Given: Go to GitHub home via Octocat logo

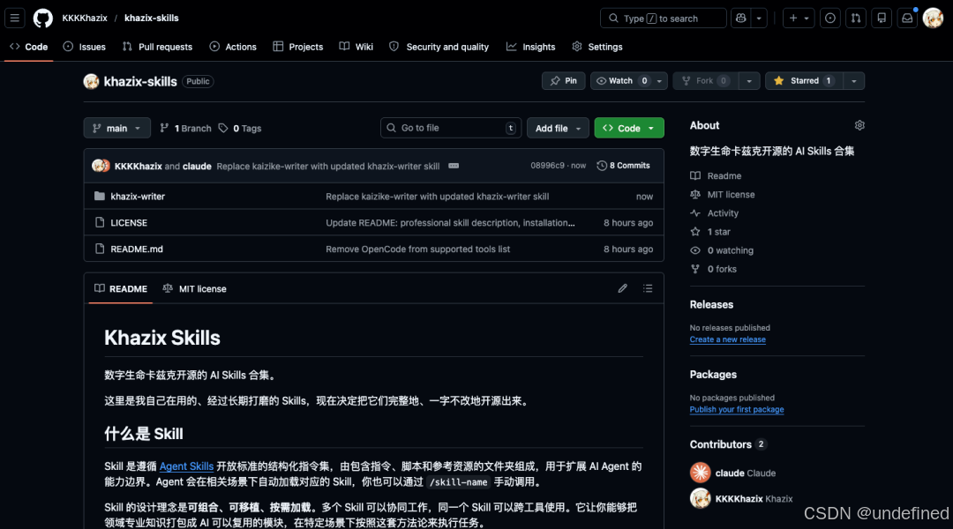Looking at the screenshot, I should [42, 19].
